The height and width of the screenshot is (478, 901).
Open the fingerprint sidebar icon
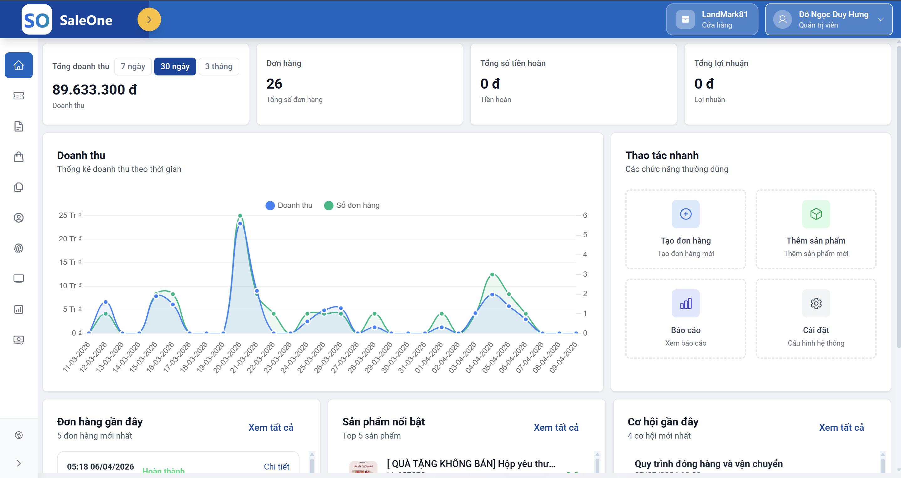(x=18, y=249)
